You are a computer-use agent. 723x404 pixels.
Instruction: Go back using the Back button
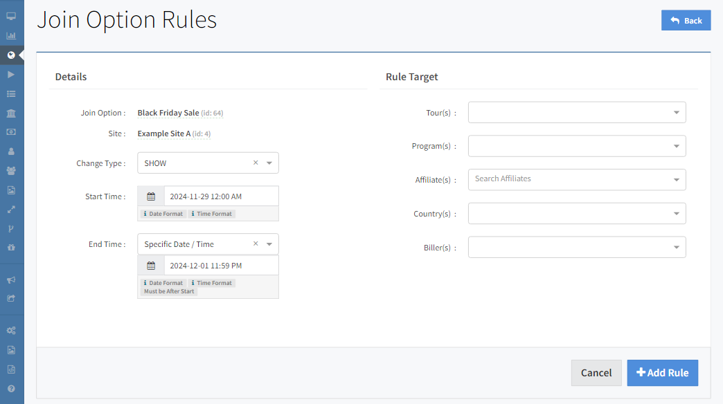coord(686,21)
